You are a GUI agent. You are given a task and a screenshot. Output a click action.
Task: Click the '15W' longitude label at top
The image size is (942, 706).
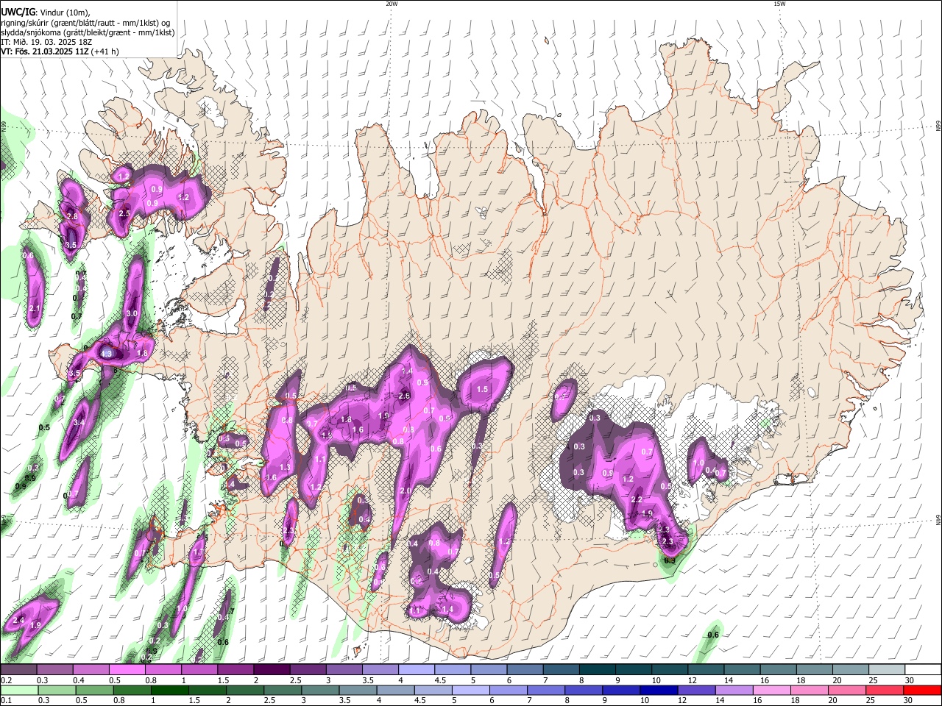[x=779, y=4]
